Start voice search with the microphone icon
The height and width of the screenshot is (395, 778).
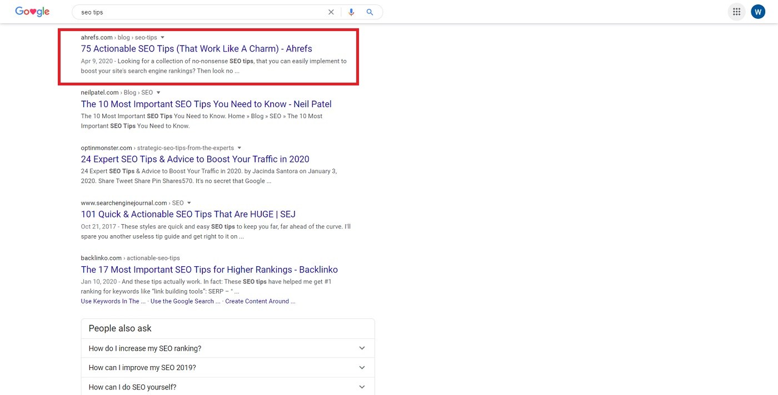351,12
